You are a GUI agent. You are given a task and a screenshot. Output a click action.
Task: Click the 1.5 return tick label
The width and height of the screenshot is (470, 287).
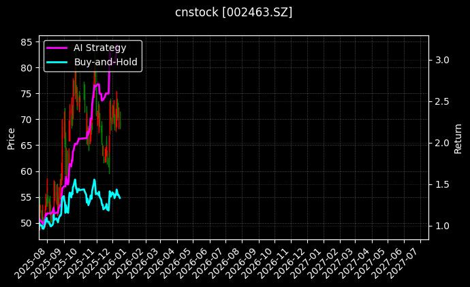(x=443, y=184)
